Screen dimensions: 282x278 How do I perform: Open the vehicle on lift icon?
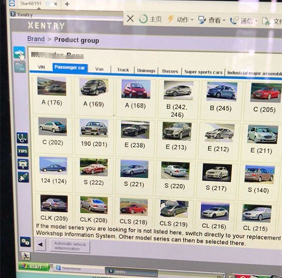[x=23, y=164]
